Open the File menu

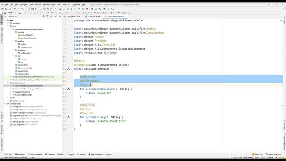[x=7, y=4]
